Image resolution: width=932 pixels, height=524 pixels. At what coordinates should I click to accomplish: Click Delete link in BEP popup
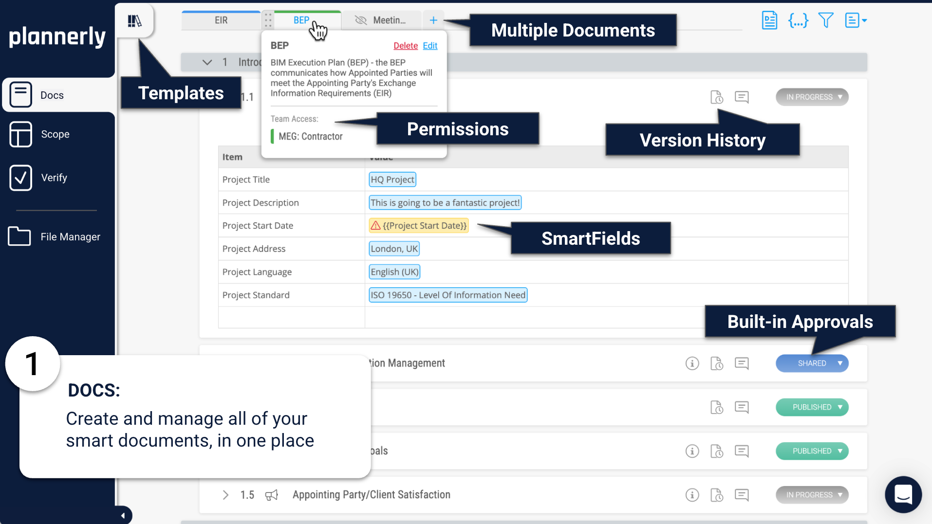point(406,46)
